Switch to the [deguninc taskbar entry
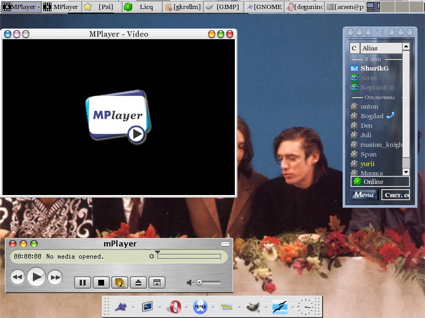The image size is (425, 318). point(304,7)
